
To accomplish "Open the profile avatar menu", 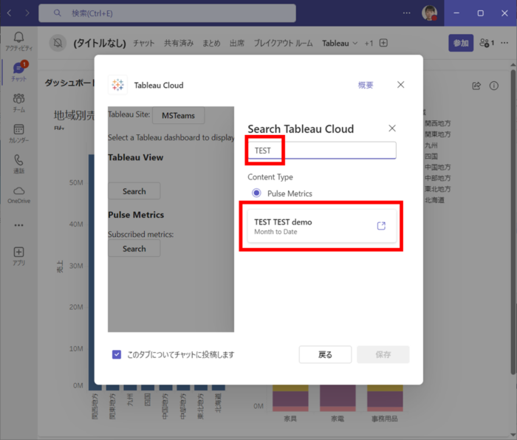I will click(x=429, y=13).
